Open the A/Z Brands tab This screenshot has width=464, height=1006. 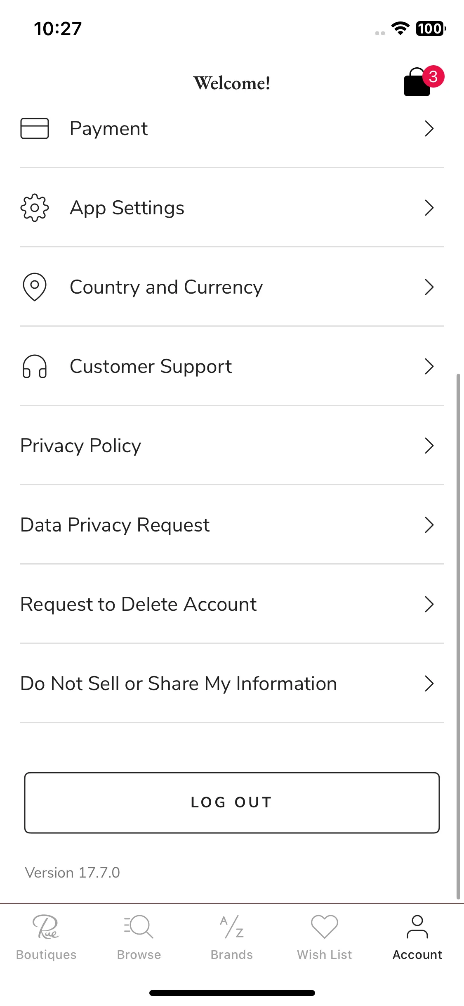(232, 926)
